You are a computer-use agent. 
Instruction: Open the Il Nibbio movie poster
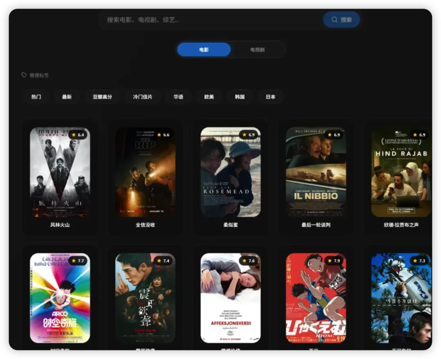(316, 172)
